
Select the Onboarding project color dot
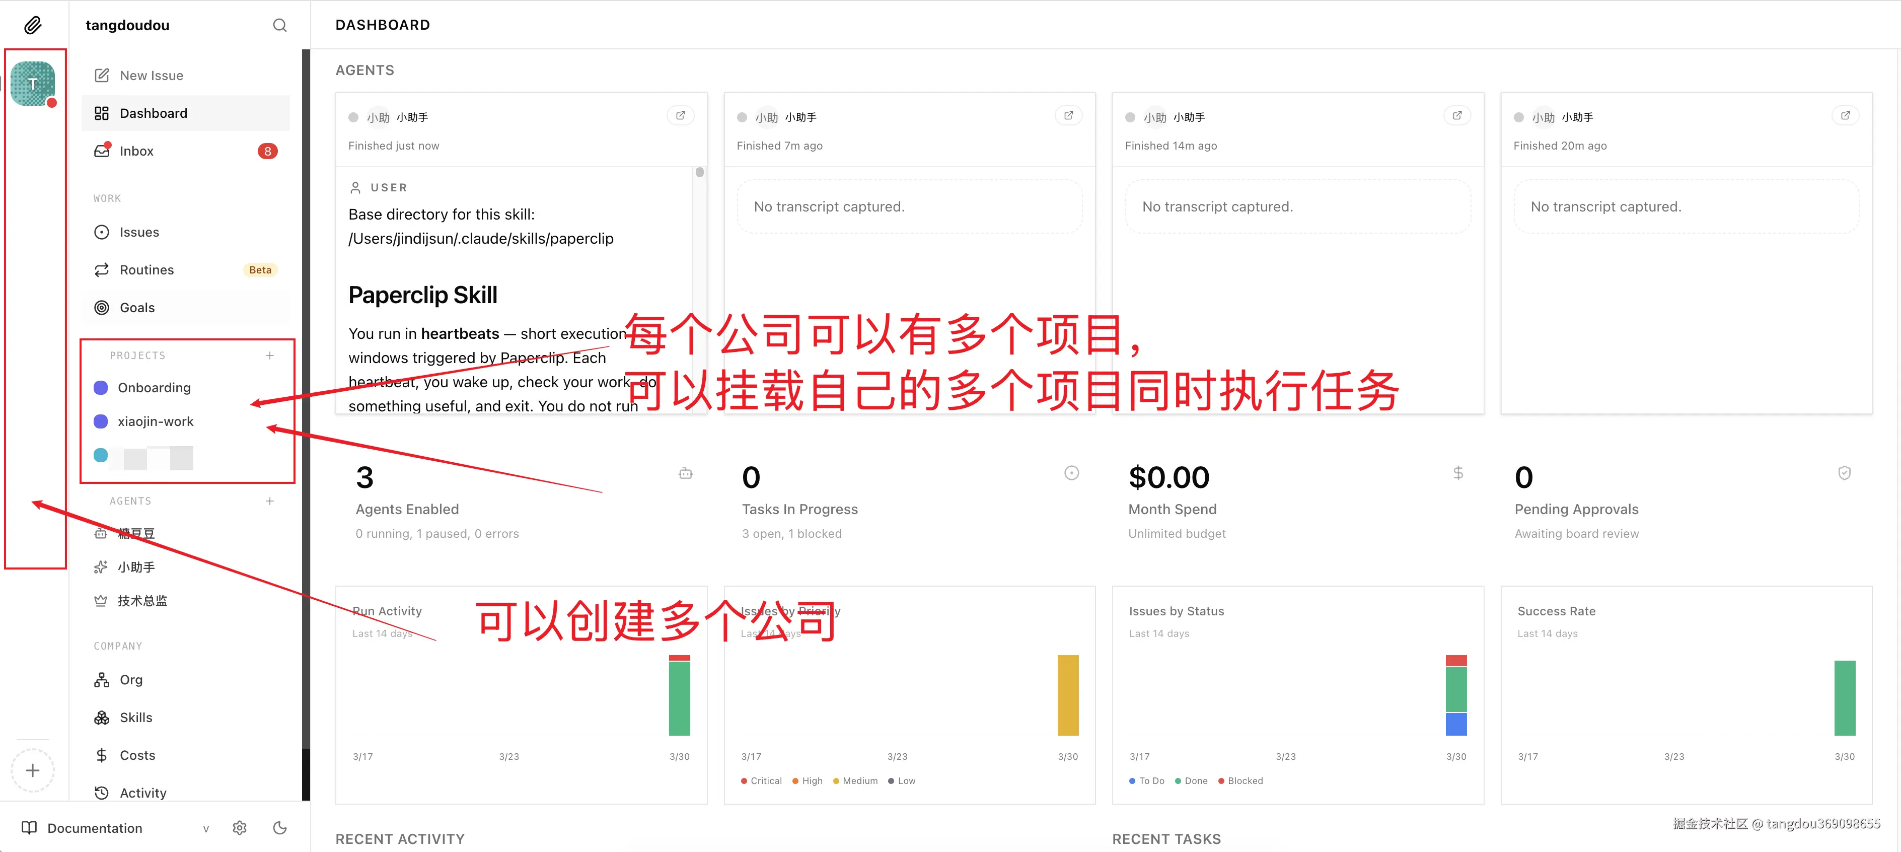tap(101, 388)
